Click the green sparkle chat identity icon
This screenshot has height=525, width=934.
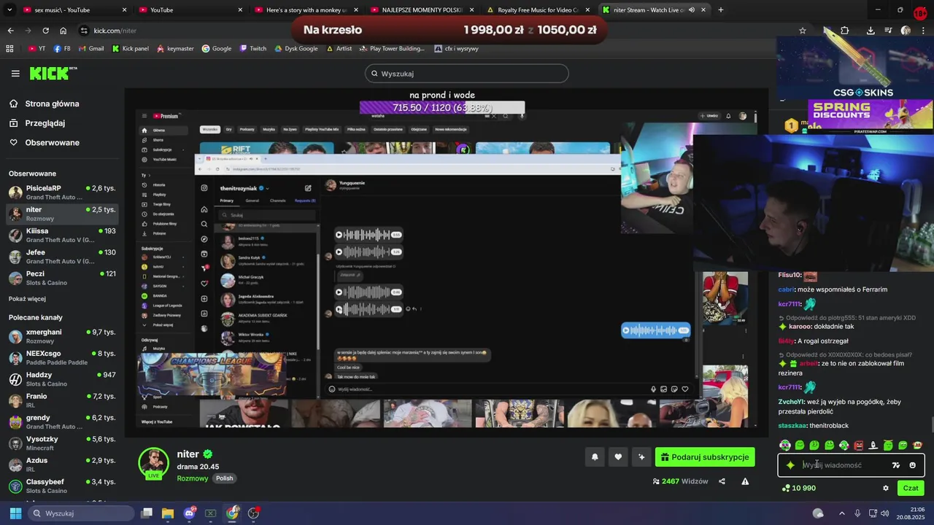click(x=790, y=465)
